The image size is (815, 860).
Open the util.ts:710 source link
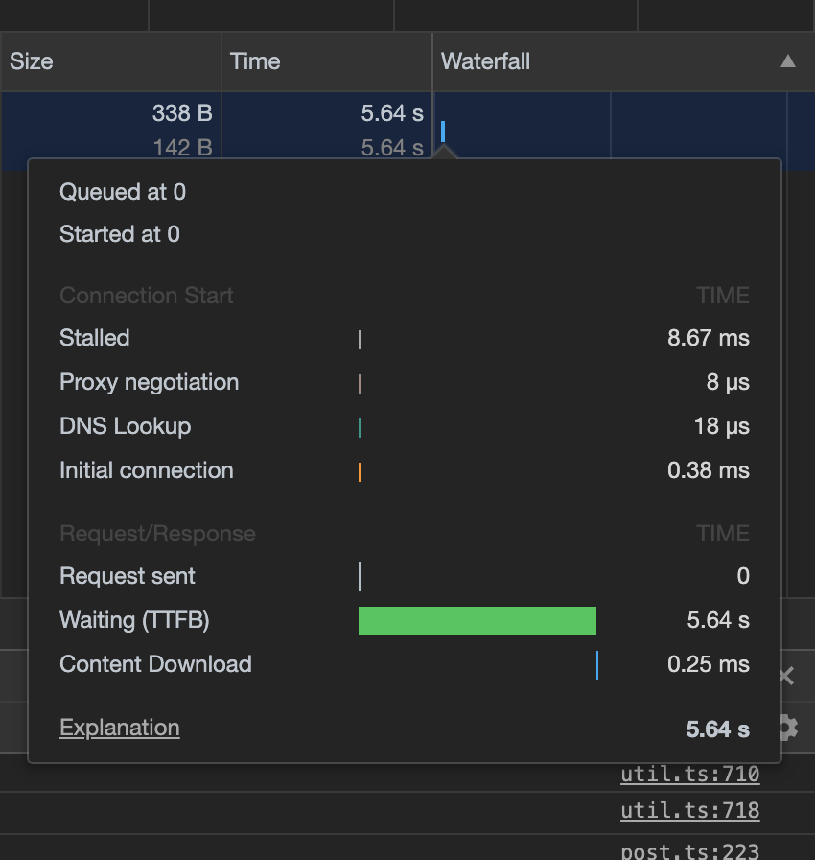pyautogui.click(x=689, y=775)
